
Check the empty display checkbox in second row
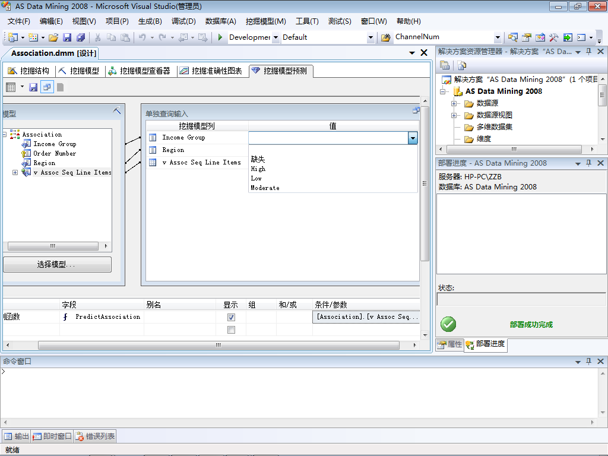231,330
